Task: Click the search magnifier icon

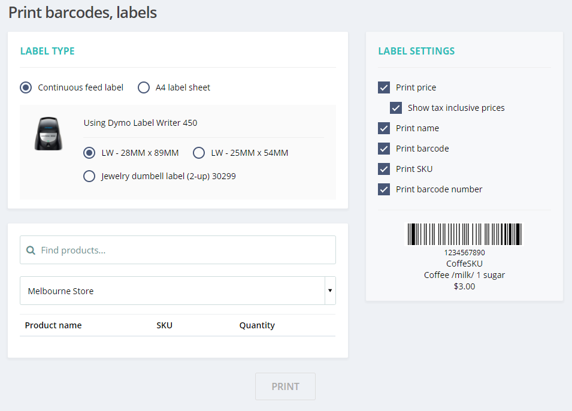Action: pyautogui.click(x=31, y=250)
